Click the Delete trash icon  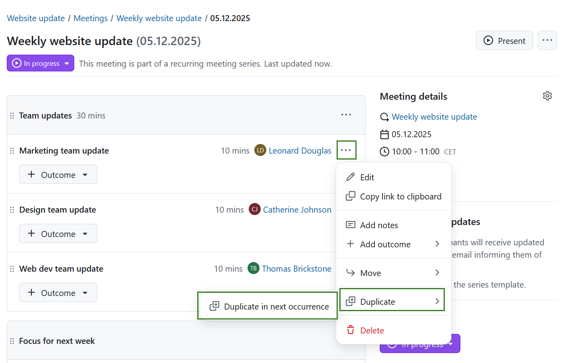pos(350,330)
